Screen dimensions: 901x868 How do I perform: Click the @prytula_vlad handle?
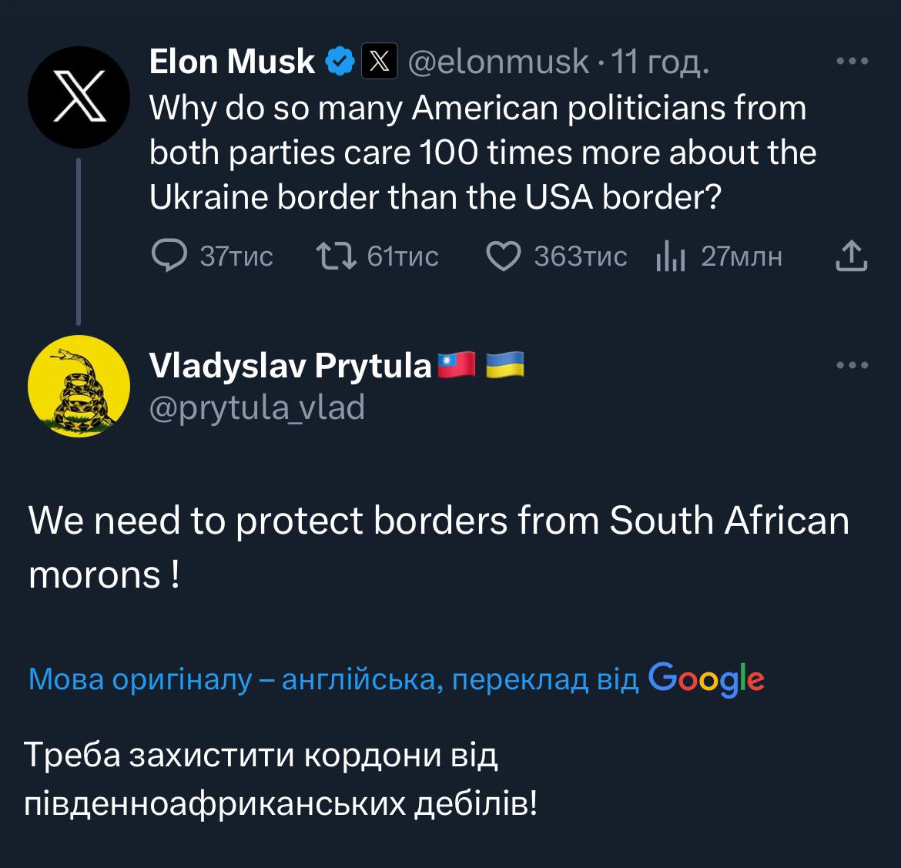point(256,407)
